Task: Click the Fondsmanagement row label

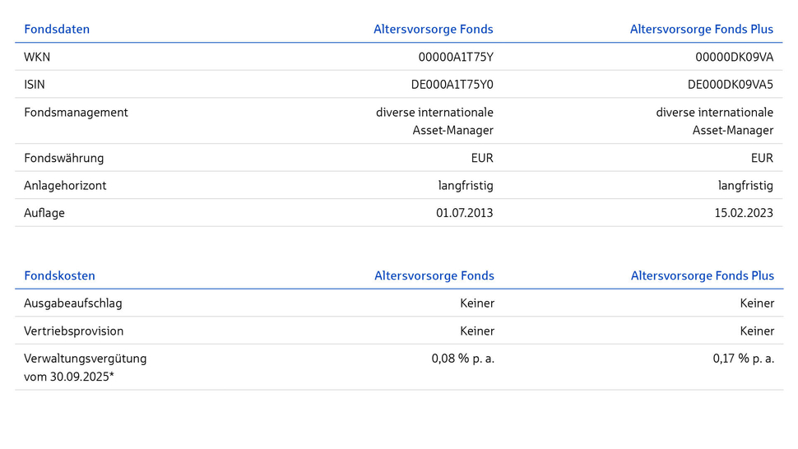Action: pyautogui.click(x=76, y=112)
